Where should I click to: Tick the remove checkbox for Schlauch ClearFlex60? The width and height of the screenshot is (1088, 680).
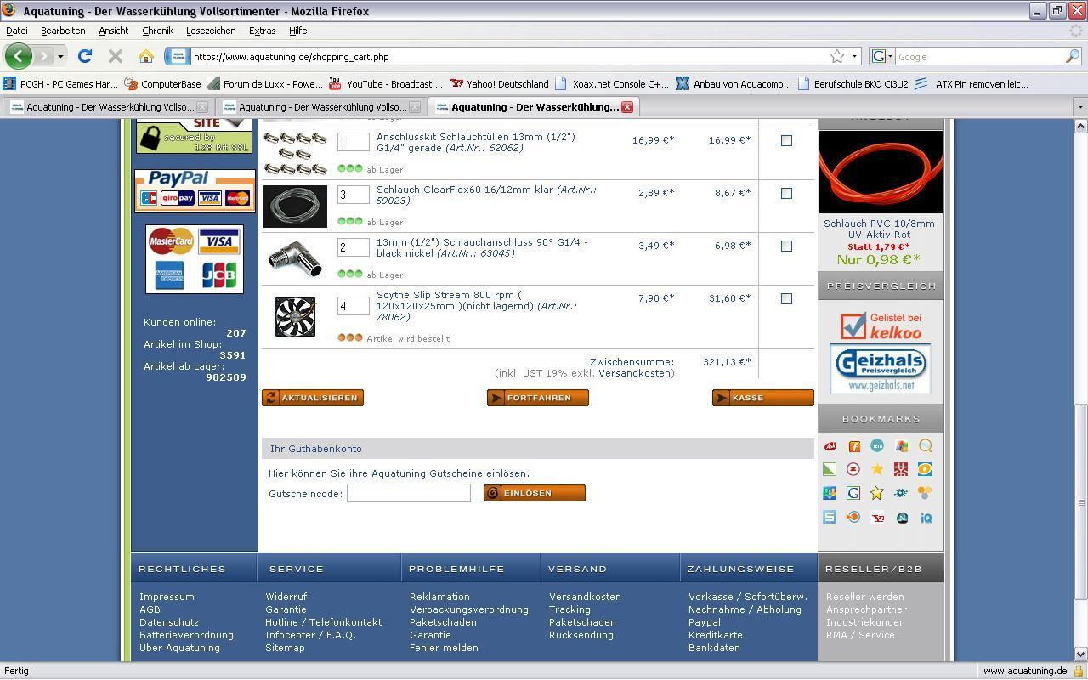786,194
